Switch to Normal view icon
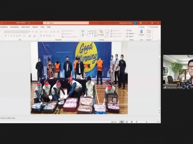 122,122
